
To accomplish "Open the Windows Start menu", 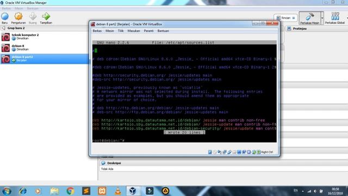I will 6,191.
